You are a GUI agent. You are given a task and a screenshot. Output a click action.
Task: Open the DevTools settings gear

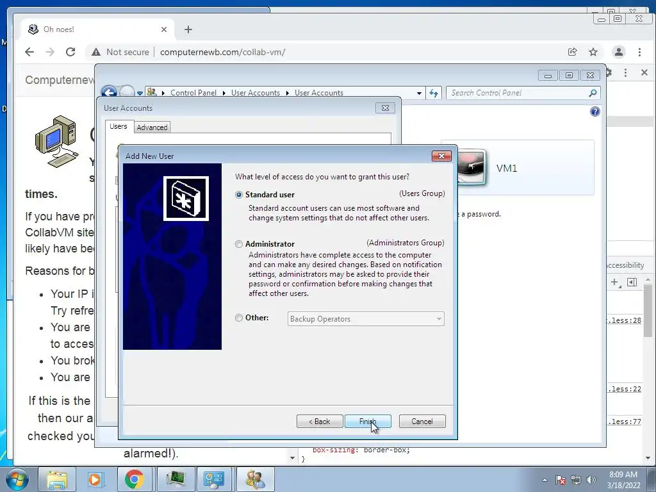(609, 72)
